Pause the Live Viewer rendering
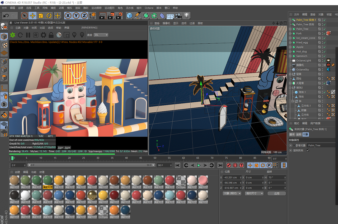338x224 pixels. click(x=28, y=35)
